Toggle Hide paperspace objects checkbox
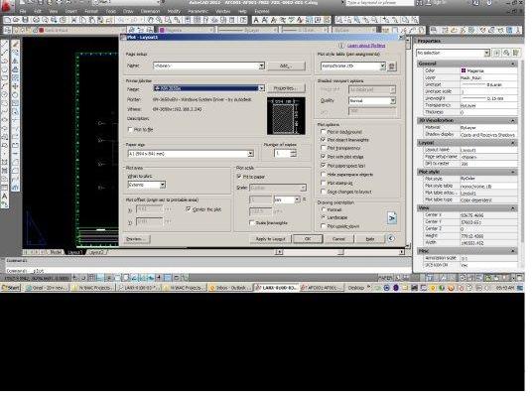The width and height of the screenshot is (532, 399). click(x=324, y=175)
